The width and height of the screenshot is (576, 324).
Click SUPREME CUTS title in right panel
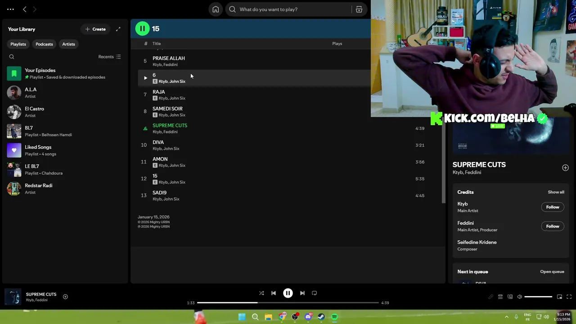pyautogui.click(x=479, y=165)
